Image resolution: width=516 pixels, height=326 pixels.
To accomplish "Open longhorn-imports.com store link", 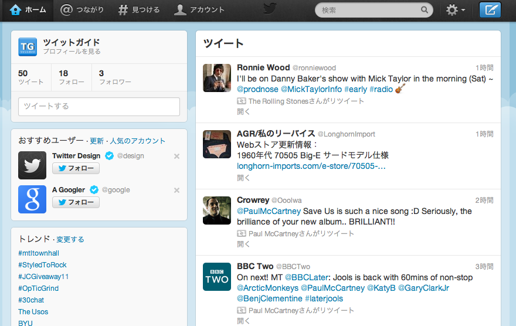I will point(311,166).
